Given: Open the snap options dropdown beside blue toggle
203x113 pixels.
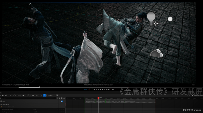Looking at the screenshot, I should pos(51,95).
